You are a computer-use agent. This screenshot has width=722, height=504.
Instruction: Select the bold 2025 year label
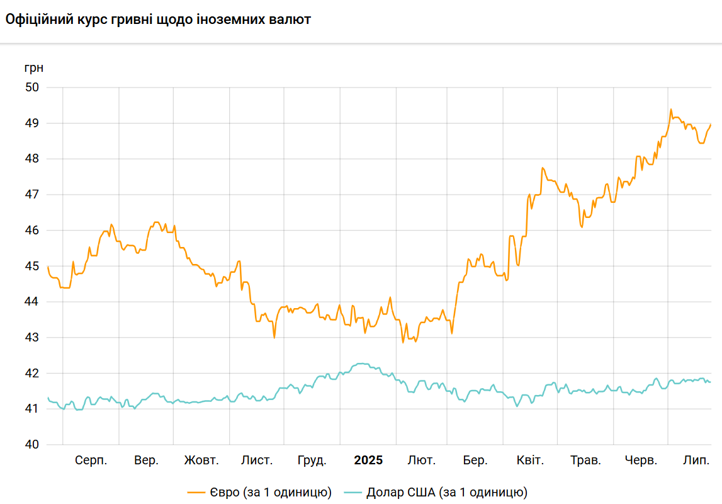coord(368,461)
